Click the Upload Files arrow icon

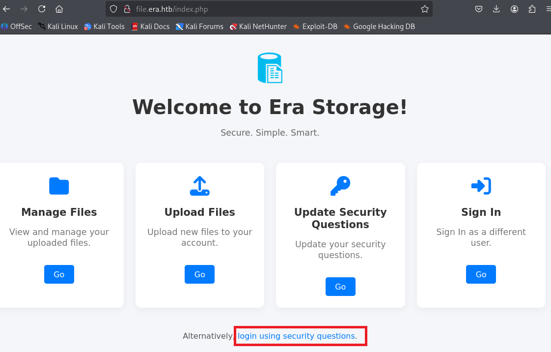[x=199, y=186]
